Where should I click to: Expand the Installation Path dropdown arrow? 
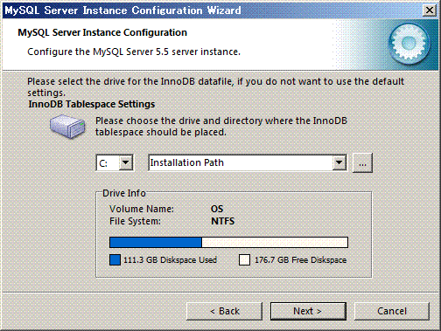pyautogui.click(x=339, y=162)
